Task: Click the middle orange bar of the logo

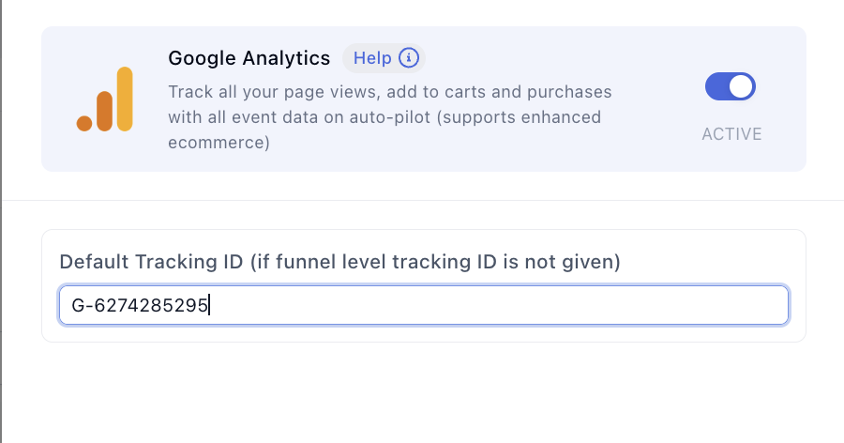Action: tap(104, 111)
